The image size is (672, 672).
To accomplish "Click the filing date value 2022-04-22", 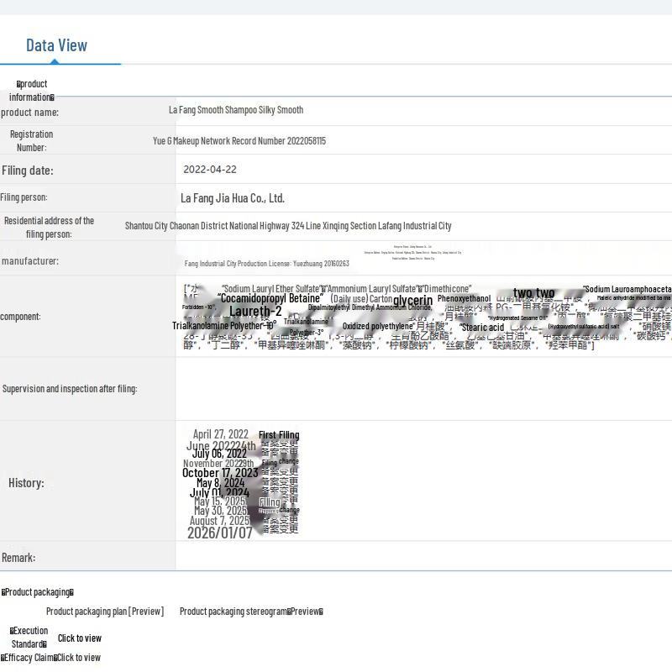I will tap(210, 170).
